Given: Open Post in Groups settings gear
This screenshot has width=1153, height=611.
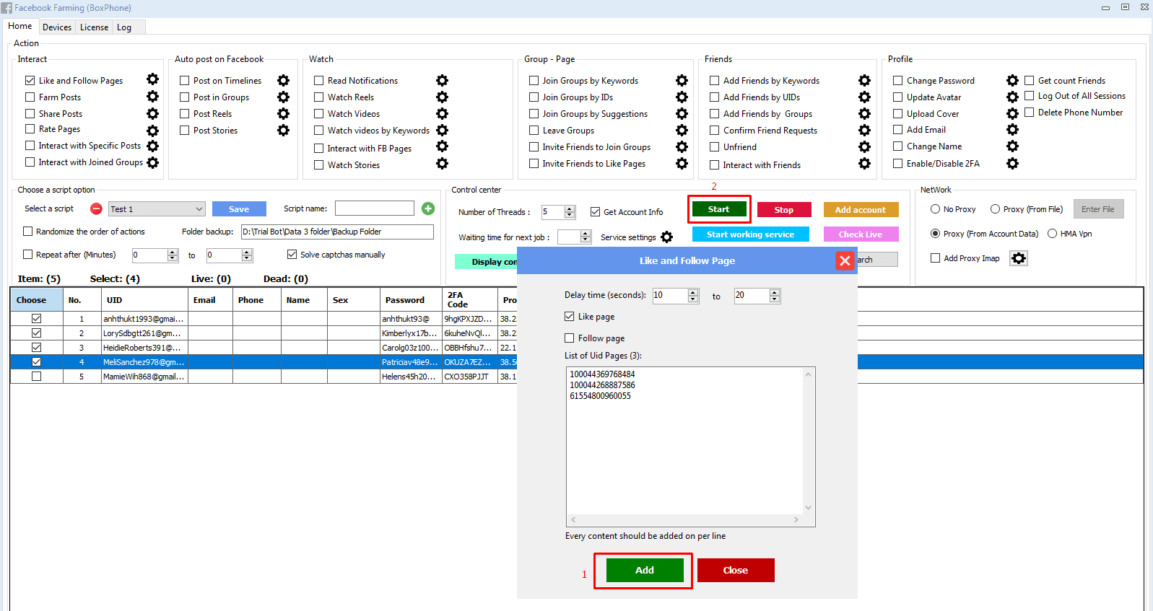Looking at the screenshot, I should click(x=283, y=97).
